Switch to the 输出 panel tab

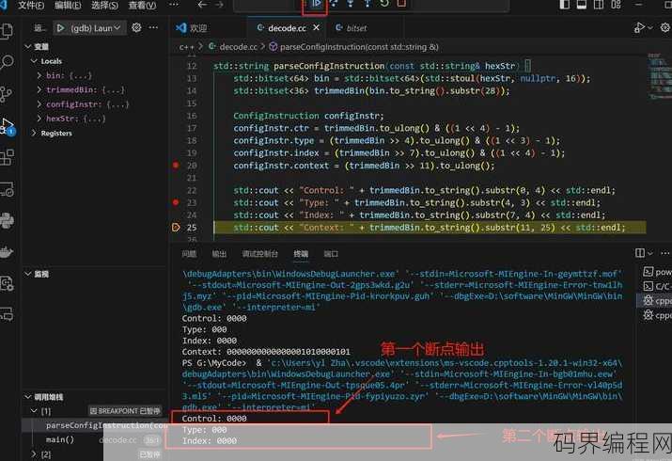coord(219,254)
